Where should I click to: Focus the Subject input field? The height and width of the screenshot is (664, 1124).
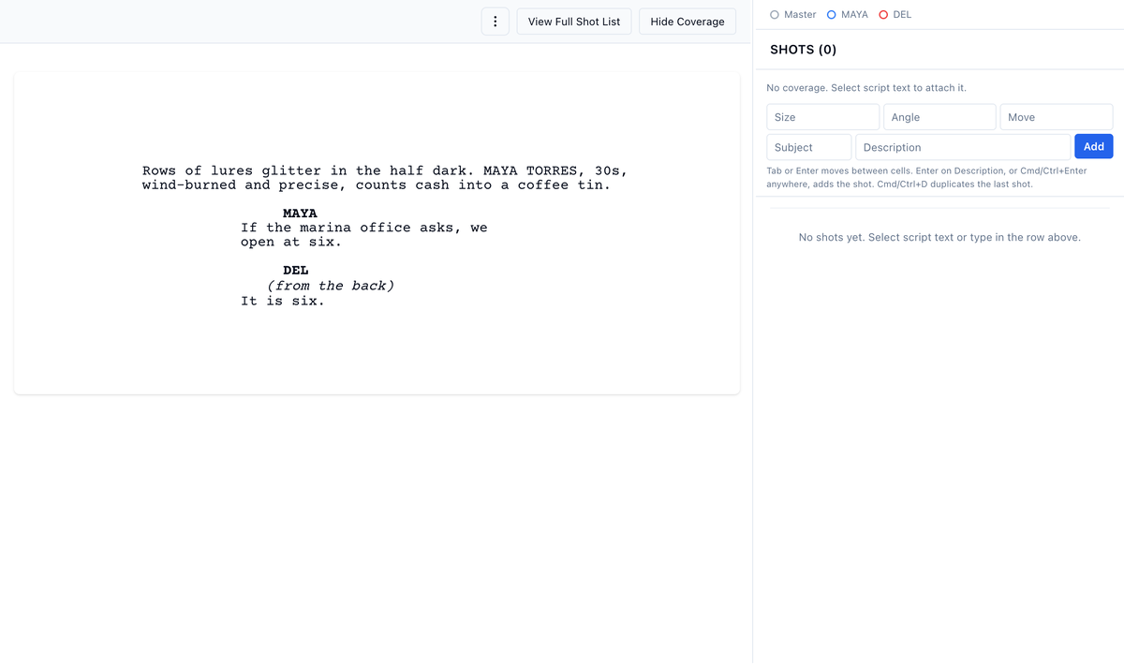coord(809,147)
